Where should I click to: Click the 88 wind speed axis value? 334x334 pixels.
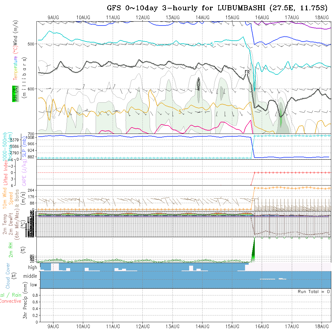point(32,203)
